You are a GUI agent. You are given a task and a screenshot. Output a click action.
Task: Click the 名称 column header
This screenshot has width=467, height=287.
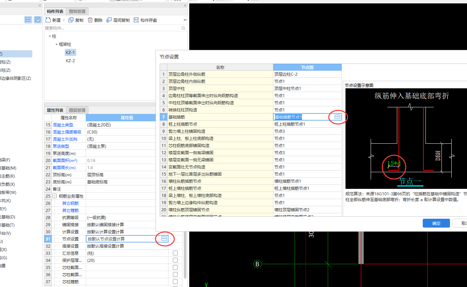[220, 67]
